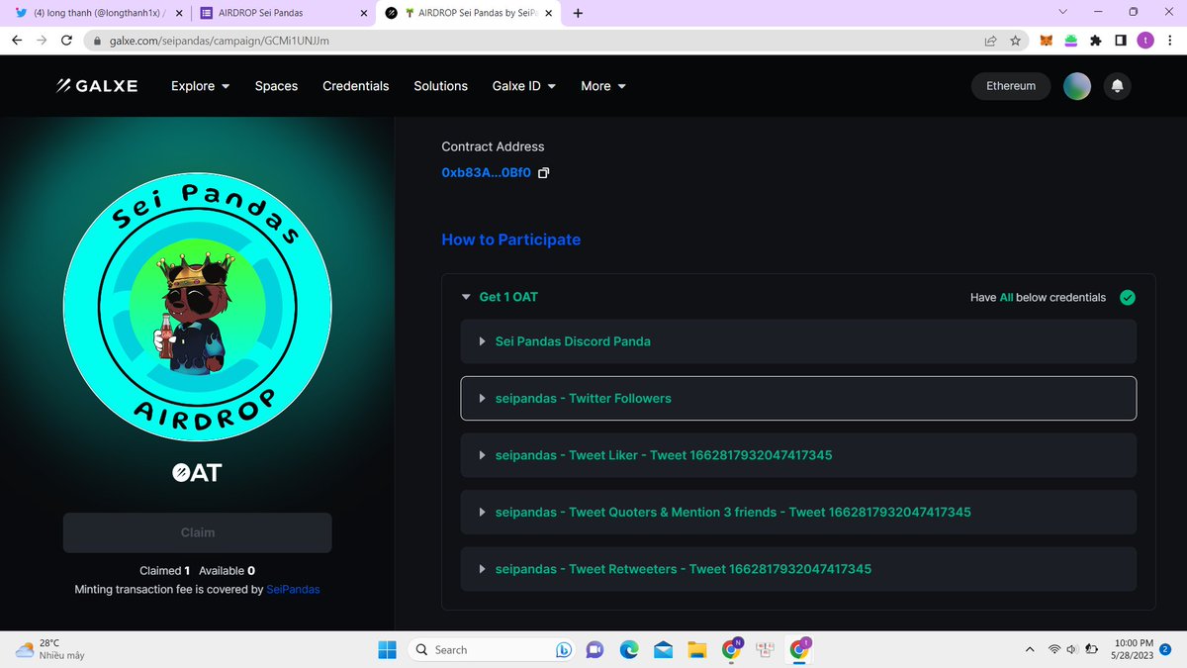Click the green completed checkmark badge
This screenshot has height=668, width=1187.
[x=1127, y=297]
